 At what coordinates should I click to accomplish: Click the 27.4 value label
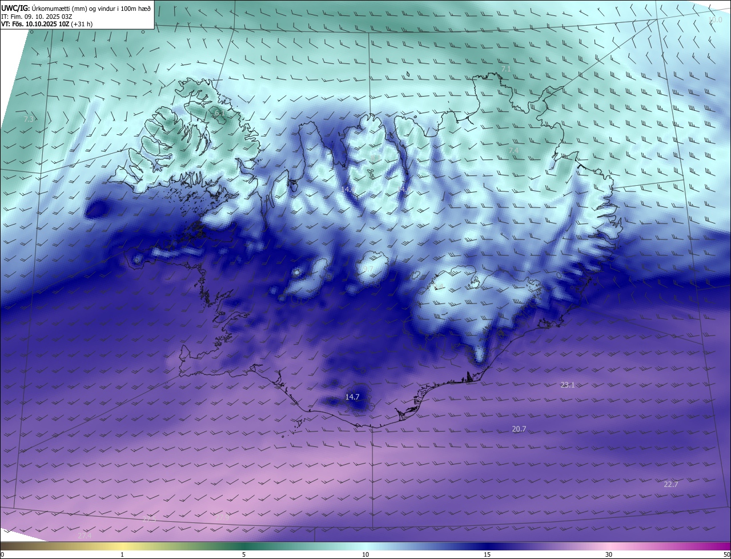[84, 536]
